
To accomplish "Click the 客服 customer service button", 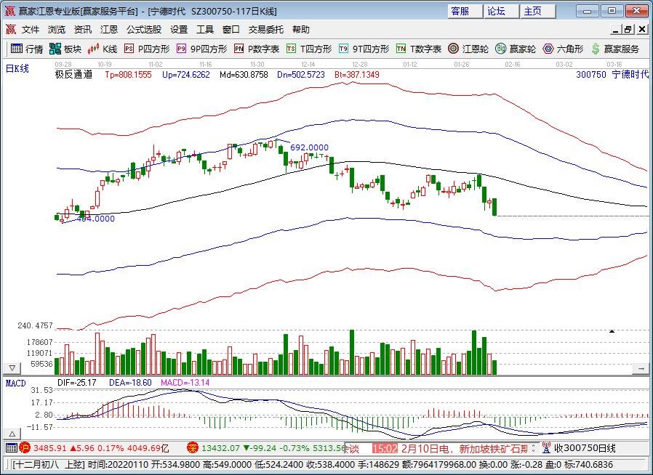I will tap(465, 11).
